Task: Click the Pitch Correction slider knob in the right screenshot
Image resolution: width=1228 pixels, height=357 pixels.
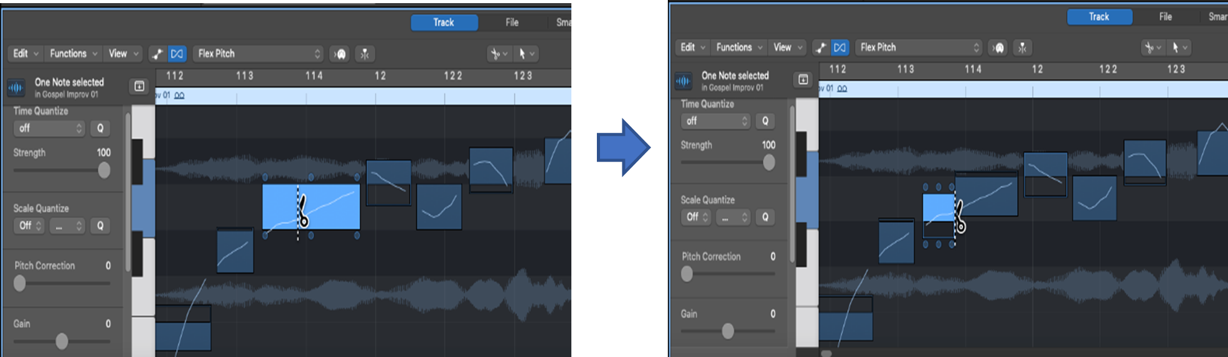Action: pyautogui.click(x=687, y=274)
